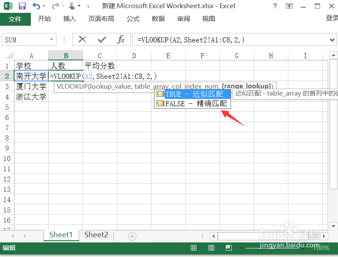
Task: Click cell containing 厦门大学
Action: tap(32, 87)
